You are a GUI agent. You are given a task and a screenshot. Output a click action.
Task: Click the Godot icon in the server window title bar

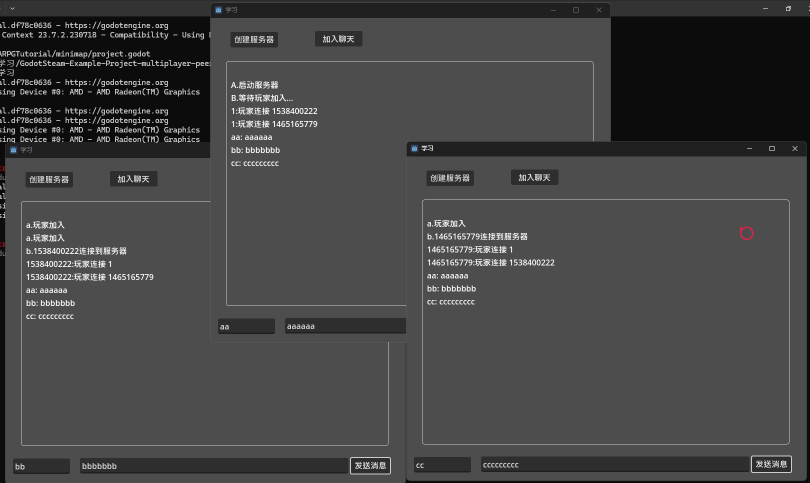pyautogui.click(x=218, y=10)
